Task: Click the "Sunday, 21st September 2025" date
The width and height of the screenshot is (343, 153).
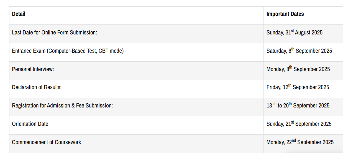Action: [299, 124]
